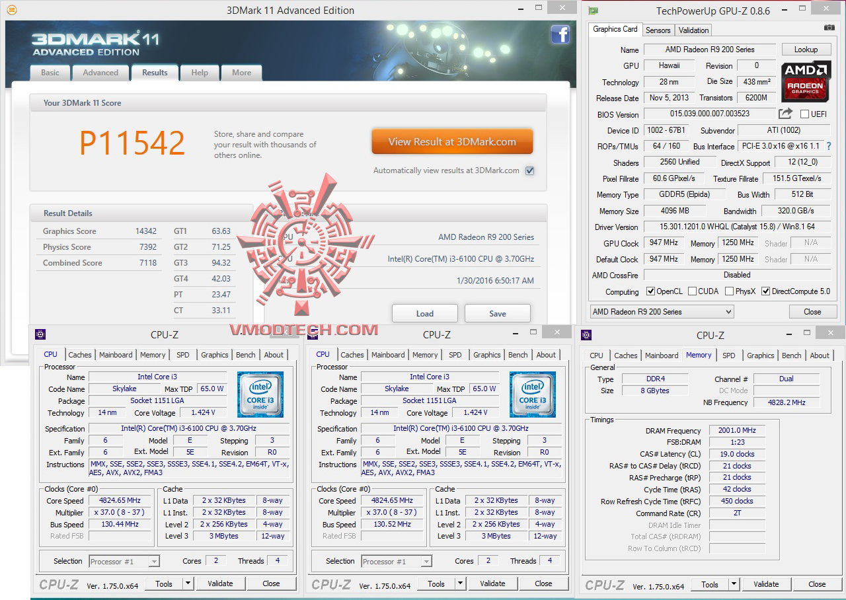Toggle the DirectCompute 5.0 checkbox
This screenshot has height=600, width=846.
pos(766,291)
